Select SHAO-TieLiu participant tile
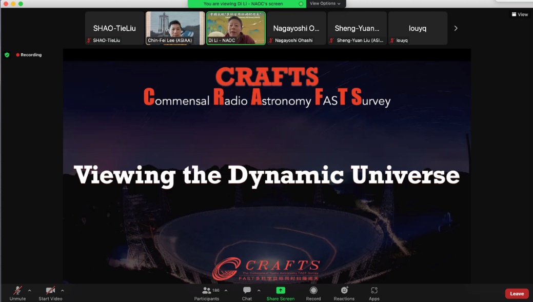 (114, 28)
